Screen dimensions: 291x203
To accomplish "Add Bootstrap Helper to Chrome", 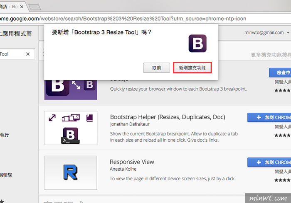I will [x=269, y=117].
